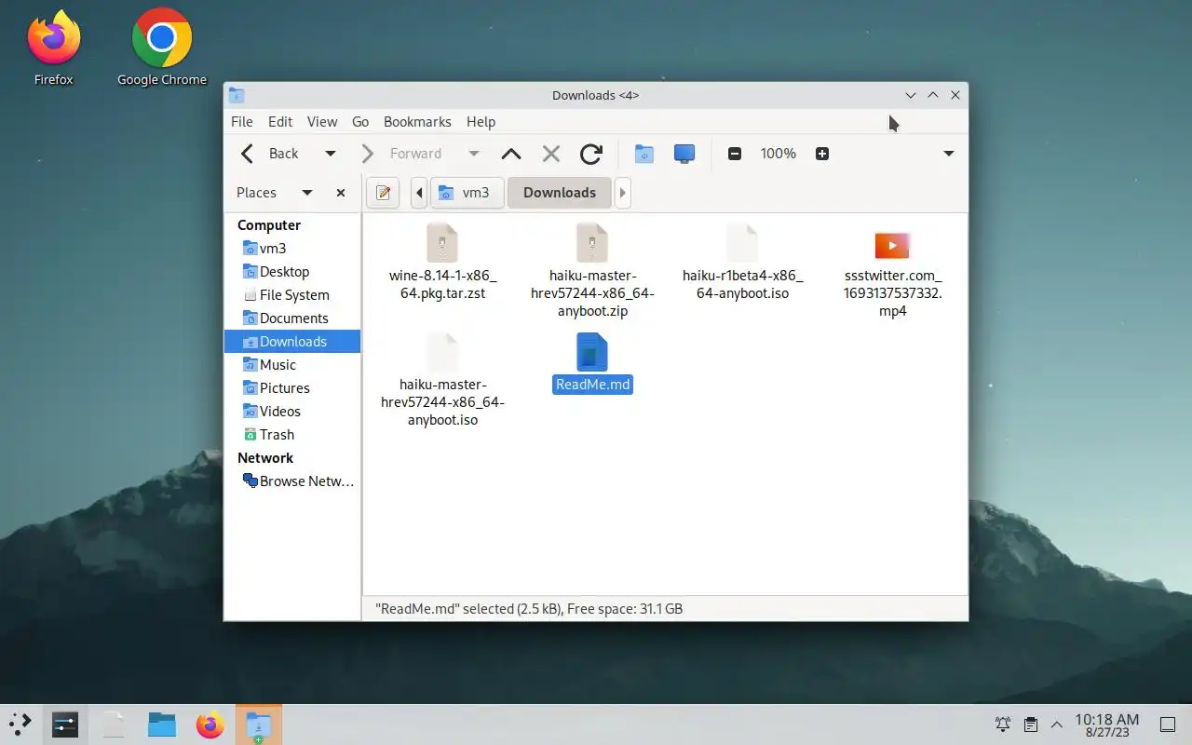Viewport: 1192px width, 745px height.
Task: Open the clipboard tray icon
Action: click(1031, 725)
